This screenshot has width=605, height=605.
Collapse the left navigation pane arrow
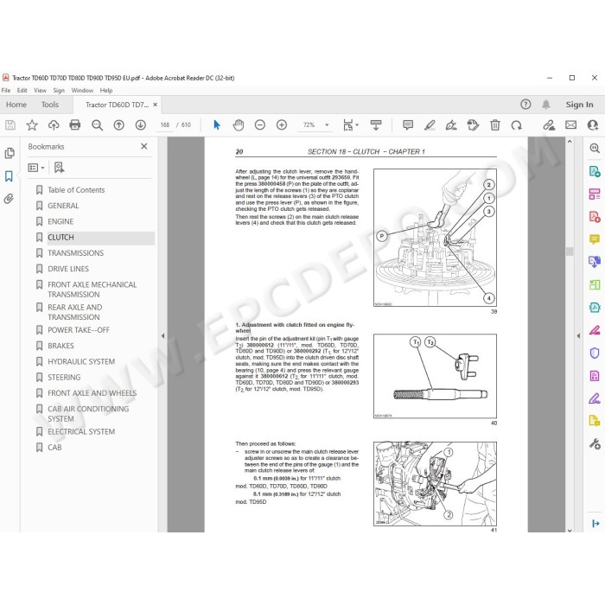(x=162, y=335)
